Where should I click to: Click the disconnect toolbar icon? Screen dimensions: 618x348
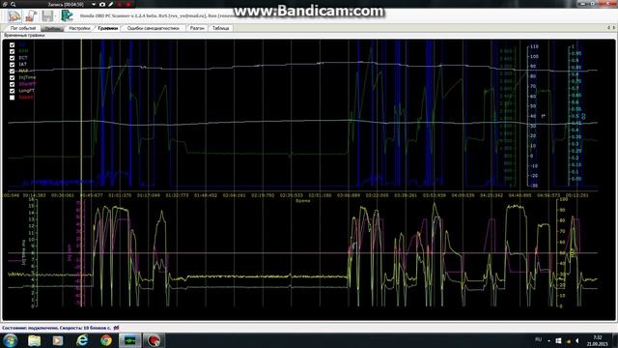pyautogui.click(x=31, y=16)
